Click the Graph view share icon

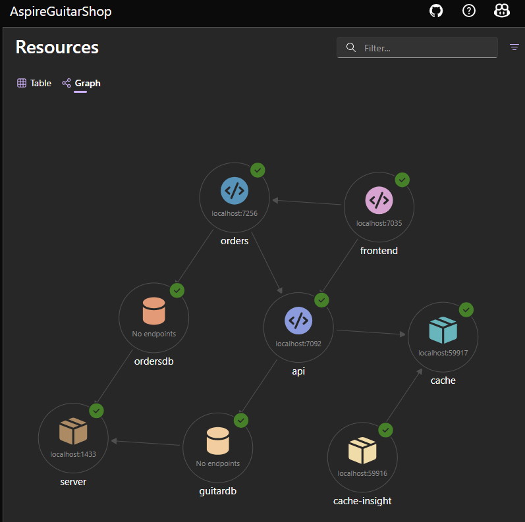pos(67,83)
